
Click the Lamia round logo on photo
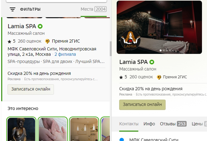130,40
